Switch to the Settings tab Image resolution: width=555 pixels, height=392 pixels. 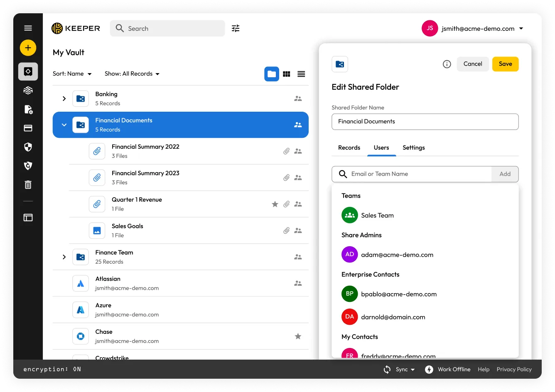(414, 147)
